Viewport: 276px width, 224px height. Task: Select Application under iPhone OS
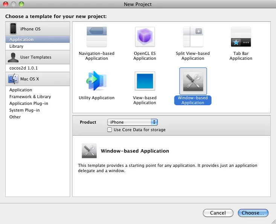[38, 39]
